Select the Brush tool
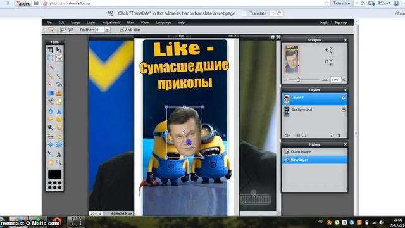Image resolution: width=405 pixels, height=228 pixels. point(59,76)
